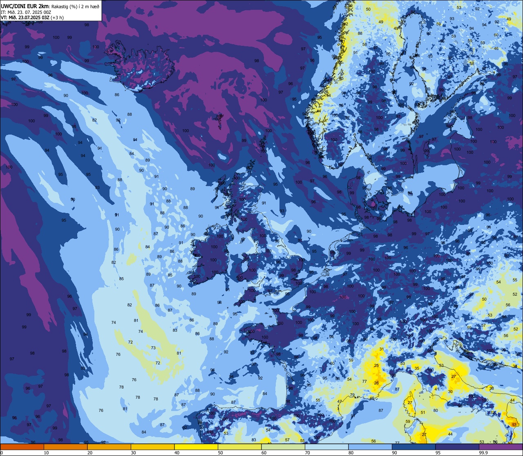
Task: Click the '10' legend tick label
Action: [46, 453]
